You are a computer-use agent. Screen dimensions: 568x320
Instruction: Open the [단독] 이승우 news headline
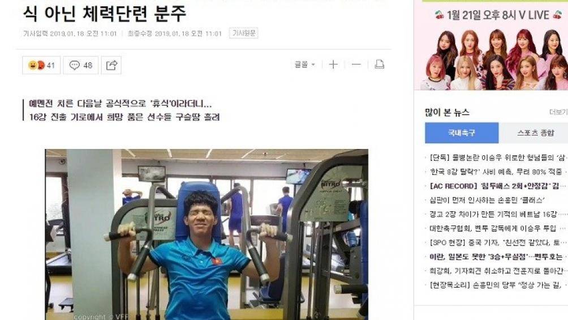point(497,157)
